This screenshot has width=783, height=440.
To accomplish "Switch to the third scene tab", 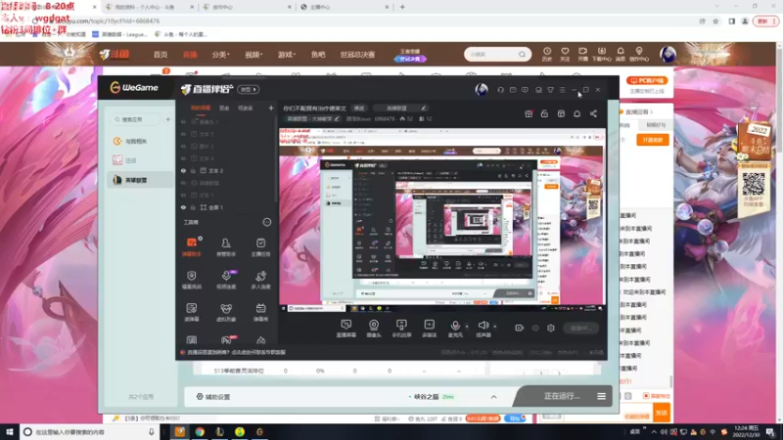I will click(246, 108).
